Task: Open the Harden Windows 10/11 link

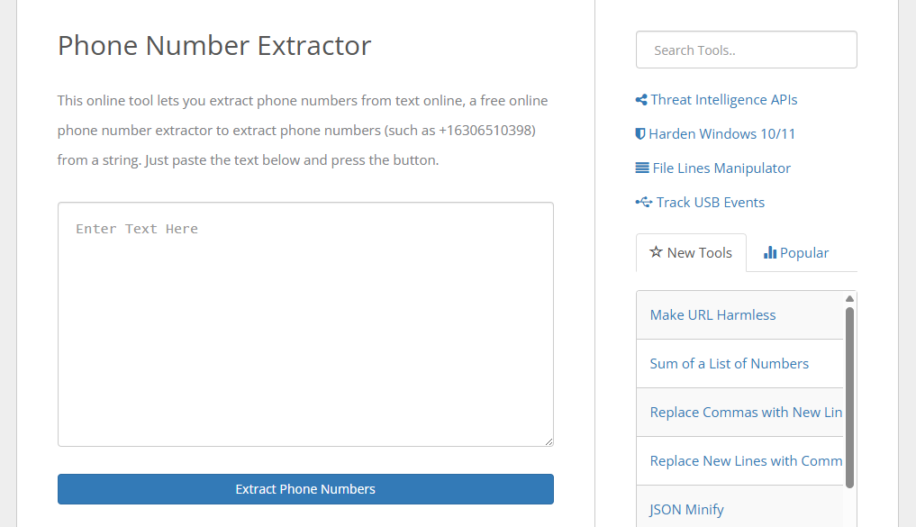Action: [721, 133]
